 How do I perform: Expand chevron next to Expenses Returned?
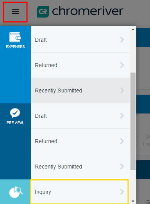pyautogui.click(x=122, y=65)
